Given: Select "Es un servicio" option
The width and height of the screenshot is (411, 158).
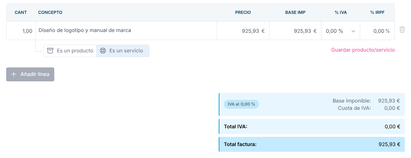Looking at the screenshot, I should click(123, 50).
